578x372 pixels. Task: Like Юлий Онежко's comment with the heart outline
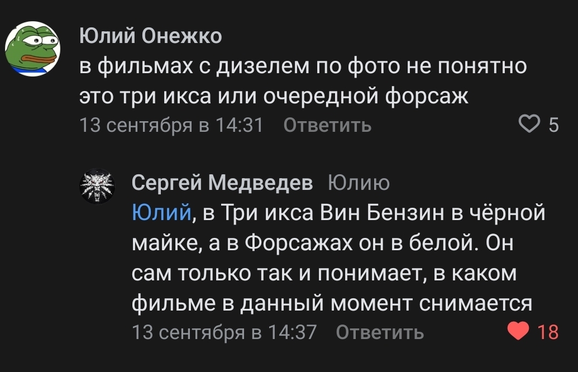[528, 125]
